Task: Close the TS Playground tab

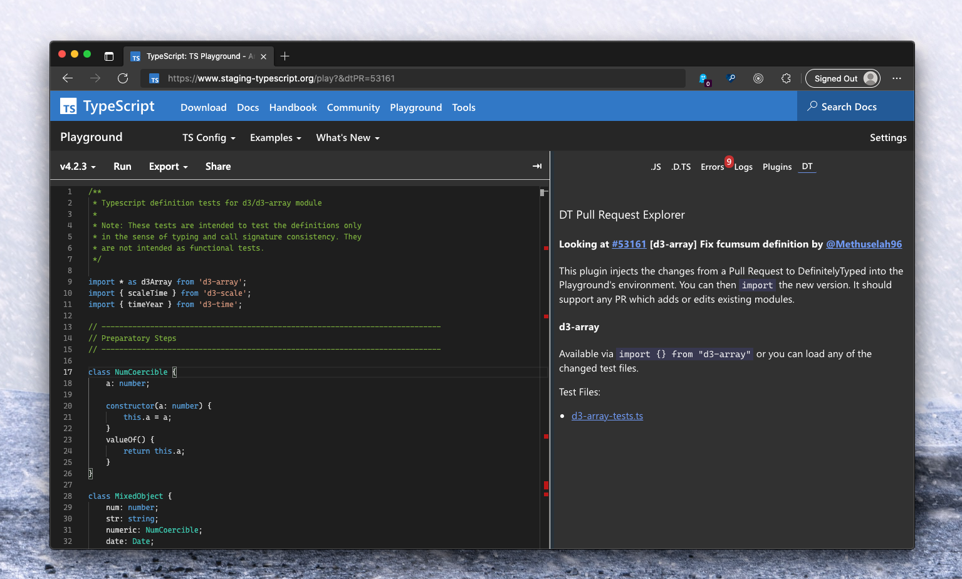Action: click(x=263, y=56)
